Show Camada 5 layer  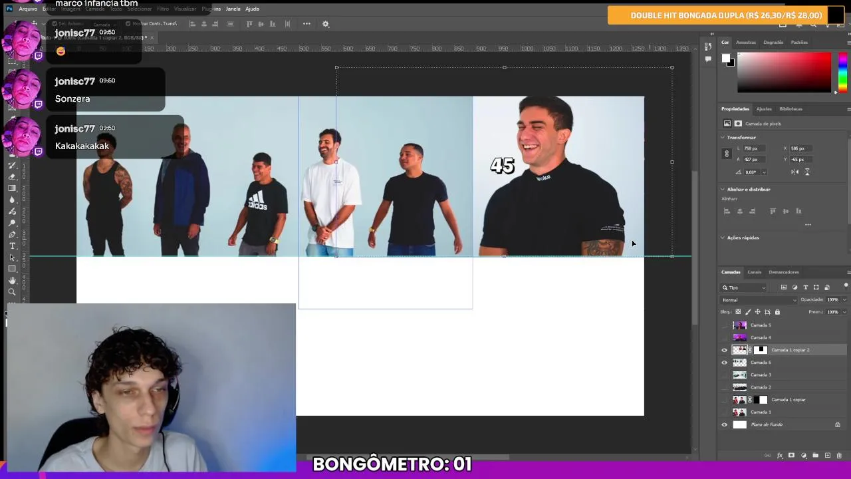click(x=725, y=325)
